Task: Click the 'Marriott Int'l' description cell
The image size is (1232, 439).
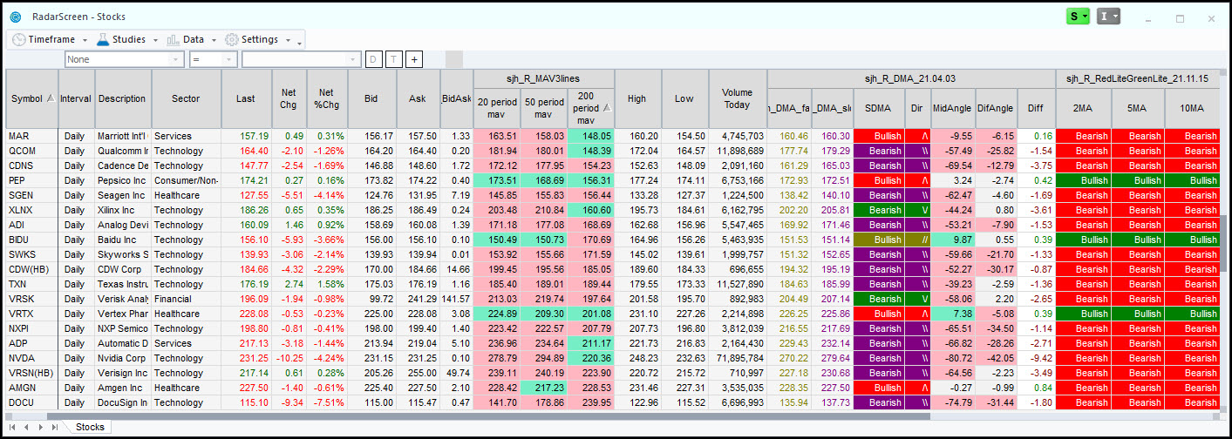Action: pyautogui.click(x=123, y=136)
